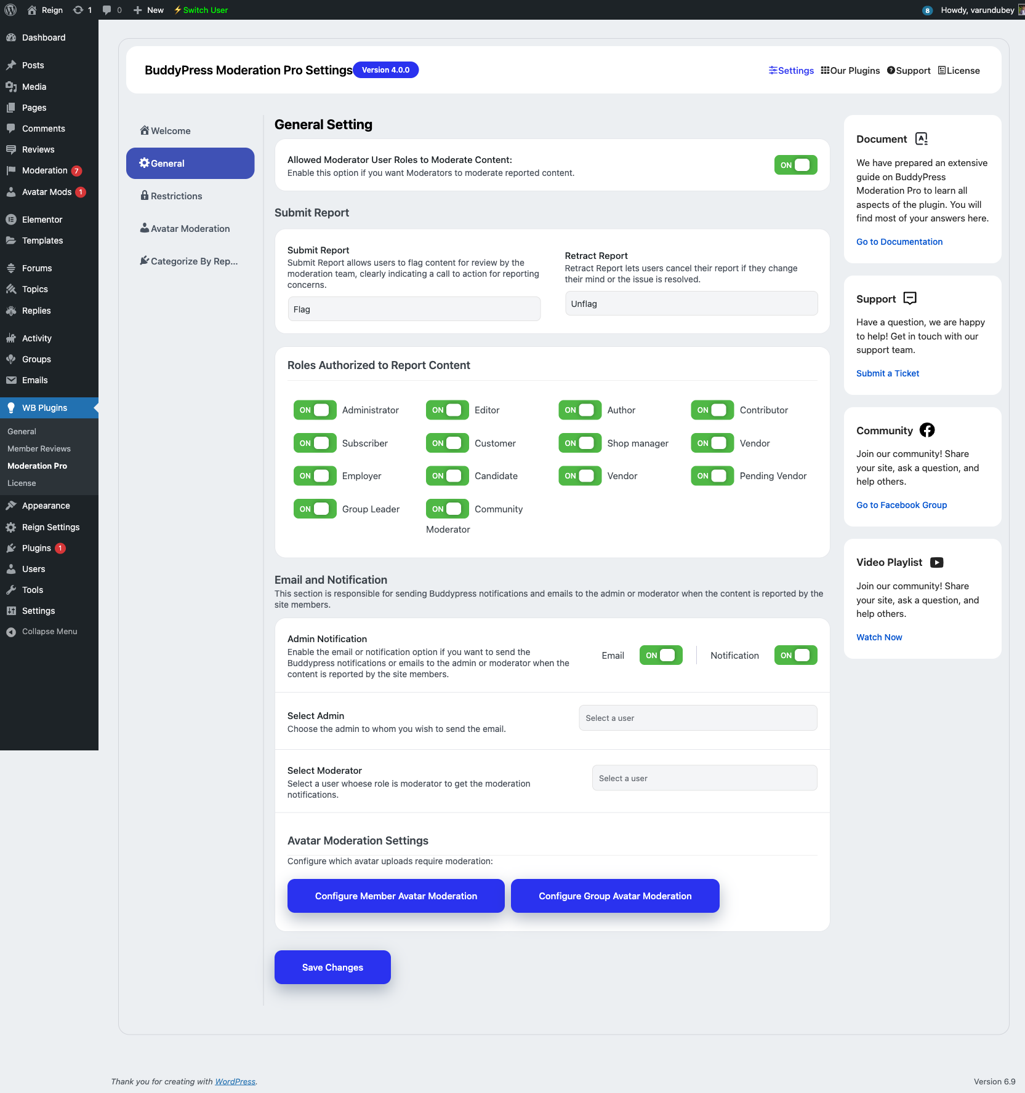Click the Save Changes button
This screenshot has width=1025, height=1093.
(x=332, y=968)
